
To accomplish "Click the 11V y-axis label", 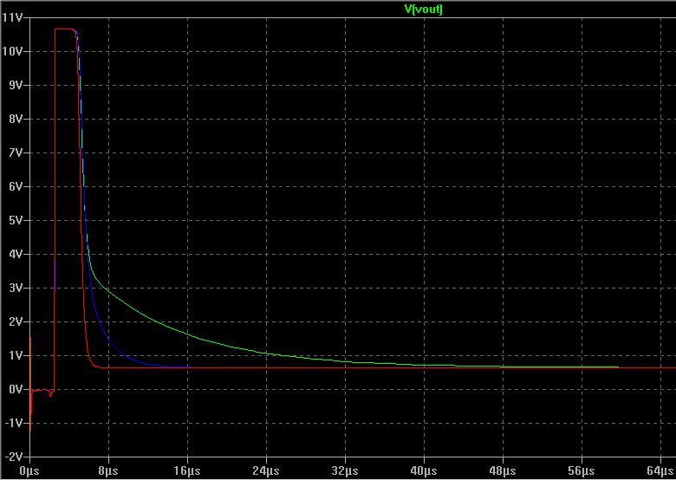I will tap(12, 17).
